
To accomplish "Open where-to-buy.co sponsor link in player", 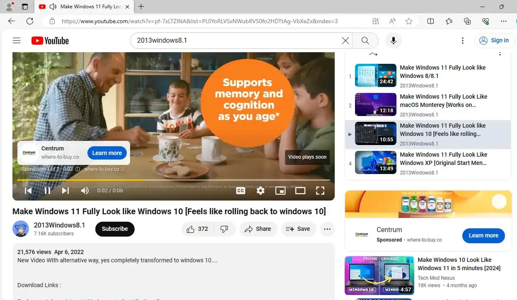I will (x=104, y=169).
